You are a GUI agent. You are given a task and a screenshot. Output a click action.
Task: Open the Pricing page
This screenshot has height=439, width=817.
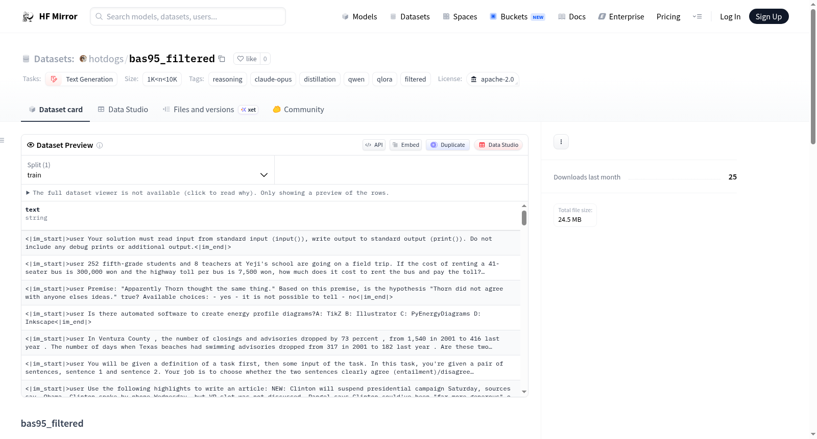(x=668, y=17)
